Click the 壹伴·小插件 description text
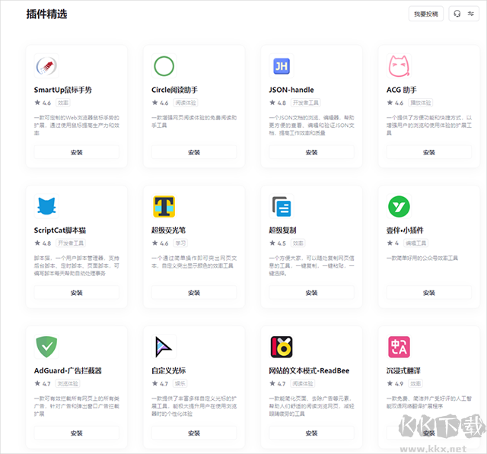 click(x=422, y=258)
